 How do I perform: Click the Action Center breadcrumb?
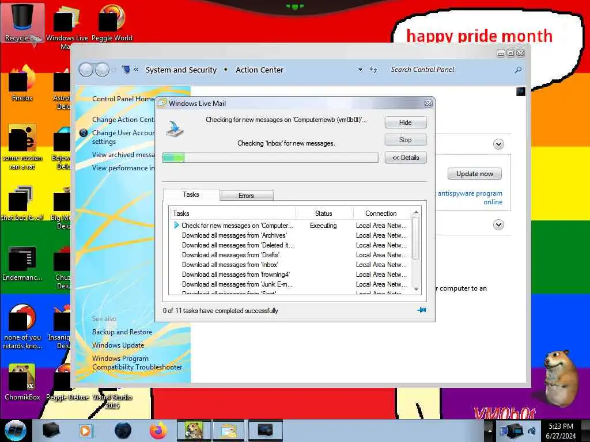(259, 70)
